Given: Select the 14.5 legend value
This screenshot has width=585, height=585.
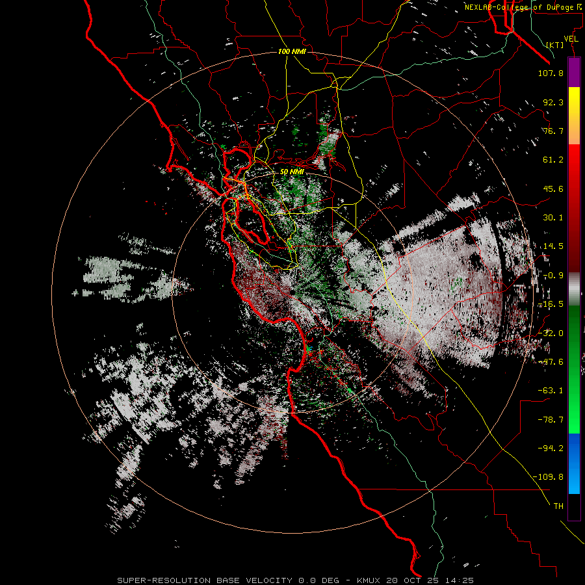Looking at the screenshot, I should tap(553, 246).
